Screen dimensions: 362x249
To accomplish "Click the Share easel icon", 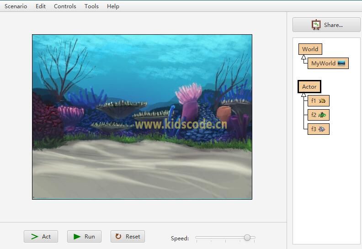I will [316, 25].
